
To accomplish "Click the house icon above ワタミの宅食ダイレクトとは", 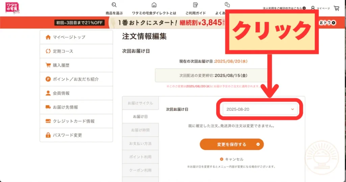I will 154,5.
